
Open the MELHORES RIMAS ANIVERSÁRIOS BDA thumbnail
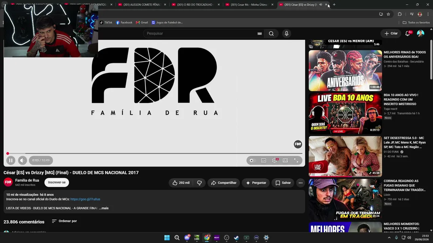click(x=345, y=71)
